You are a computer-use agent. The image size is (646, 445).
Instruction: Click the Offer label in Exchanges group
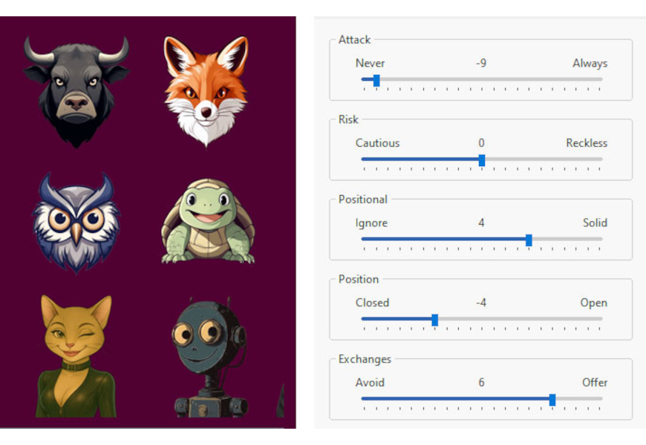pyautogui.click(x=595, y=383)
